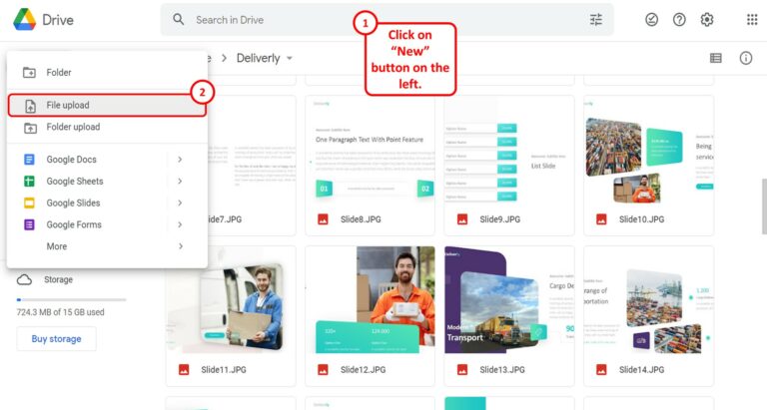Click the offline ready status icon
This screenshot has height=410, width=767.
[651, 20]
